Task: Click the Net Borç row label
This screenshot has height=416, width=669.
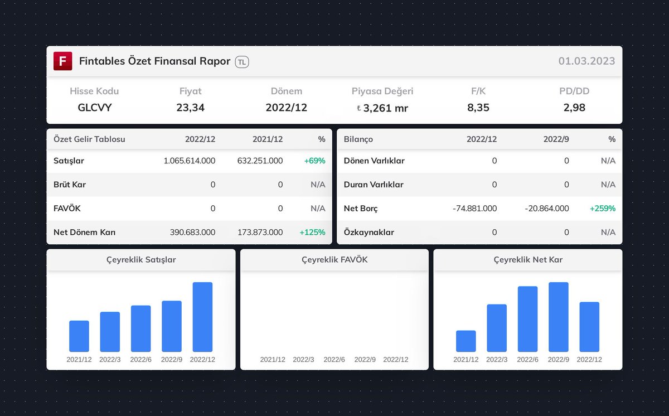Action: pyautogui.click(x=361, y=209)
